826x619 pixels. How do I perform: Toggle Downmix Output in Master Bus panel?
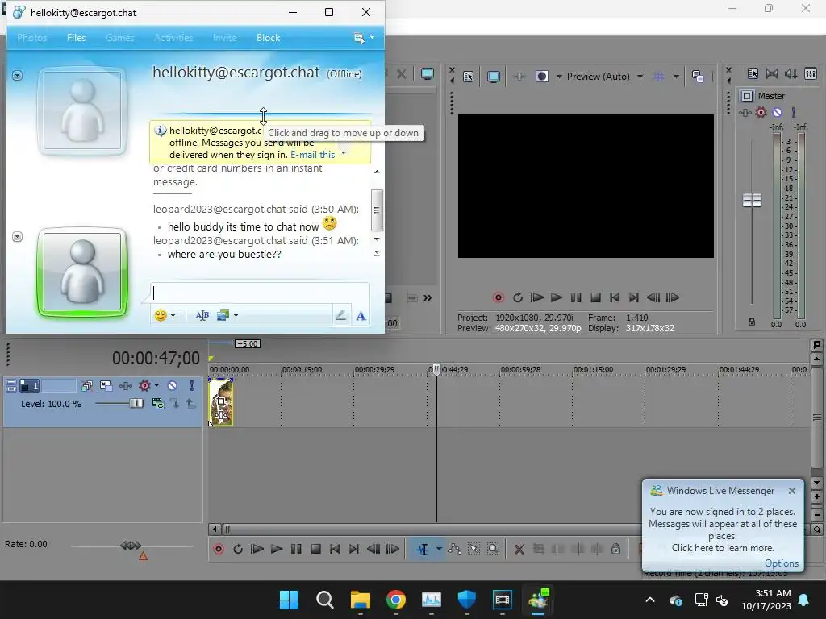[772, 73]
